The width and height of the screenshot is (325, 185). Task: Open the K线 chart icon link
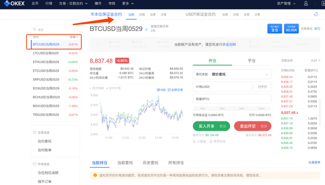pos(161,89)
